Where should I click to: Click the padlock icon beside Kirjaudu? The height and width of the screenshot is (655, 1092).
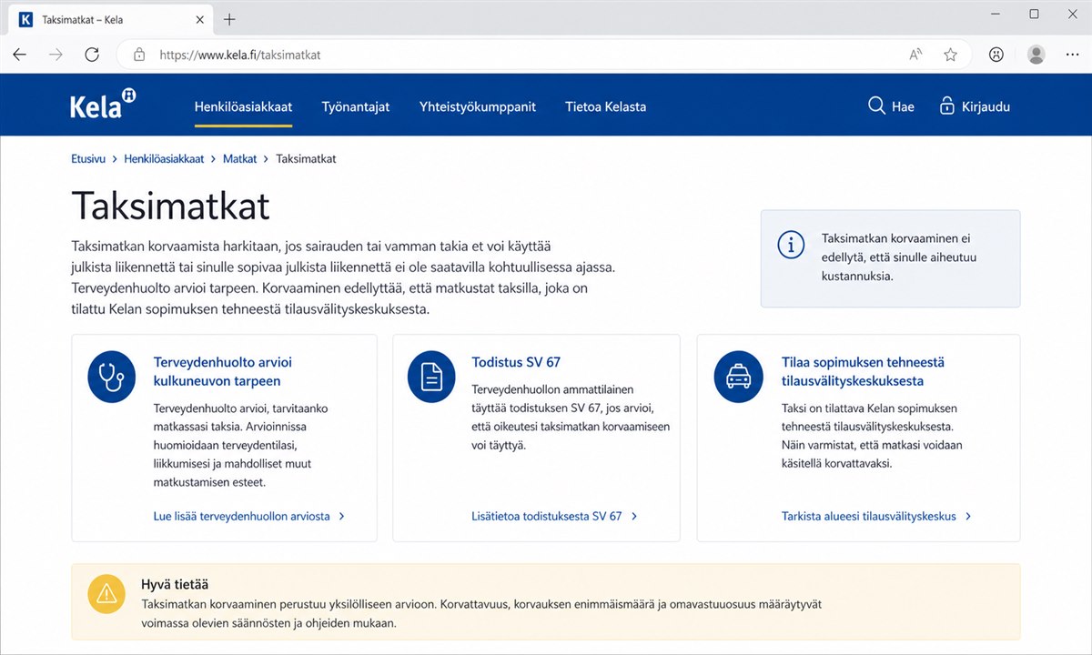[946, 106]
